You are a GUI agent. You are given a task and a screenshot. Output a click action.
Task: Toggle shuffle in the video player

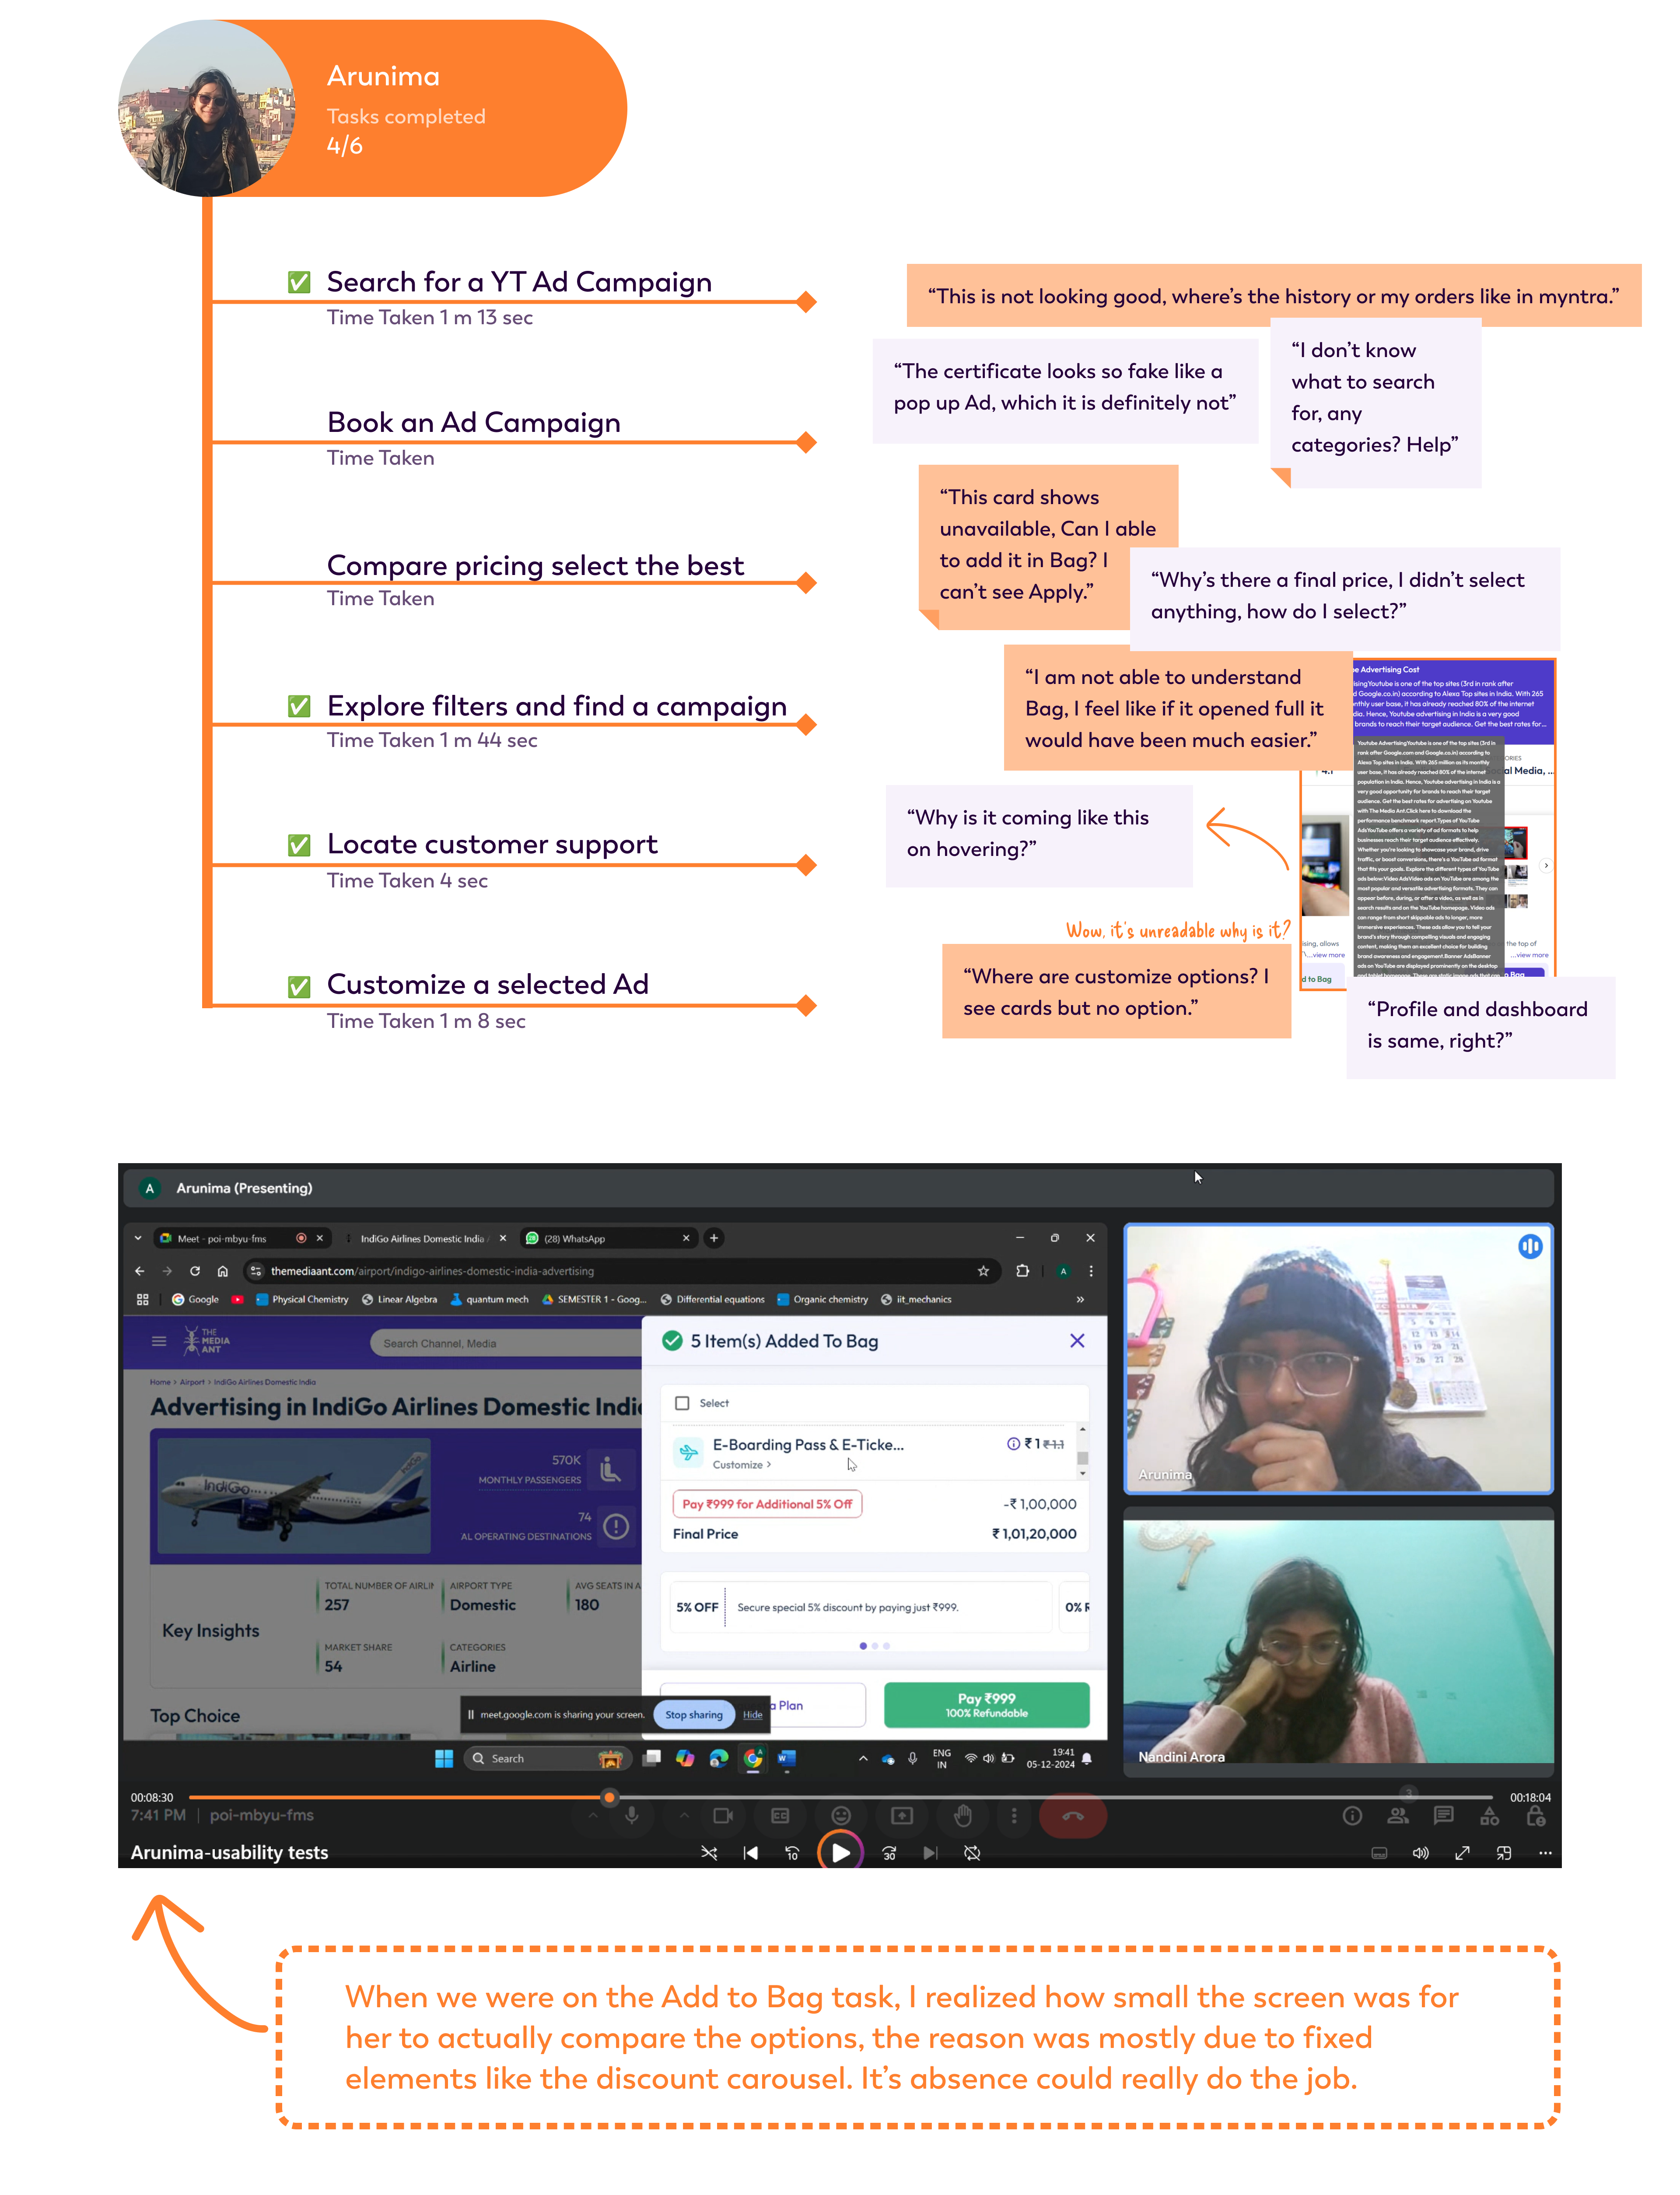point(709,1853)
